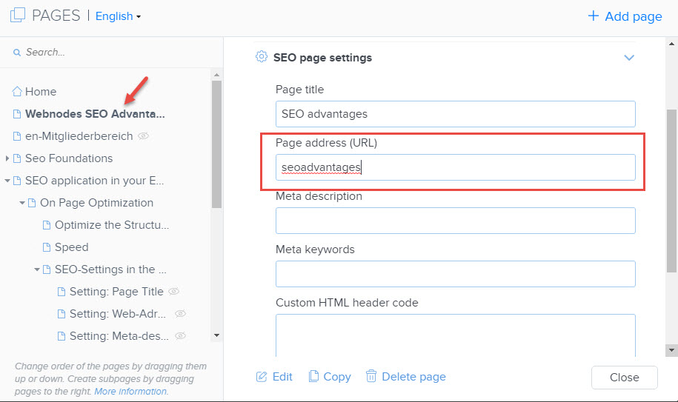This screenshot has height=402, width=678.
Task: Click the Copy pages icon
Action: point(314,377)
